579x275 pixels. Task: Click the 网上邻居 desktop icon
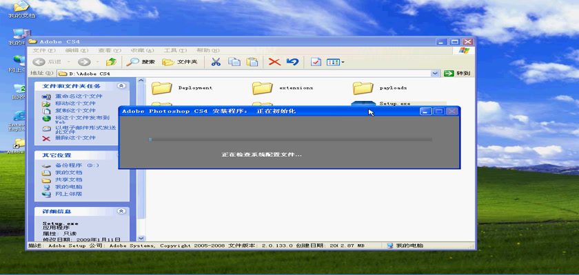point(17,63)
